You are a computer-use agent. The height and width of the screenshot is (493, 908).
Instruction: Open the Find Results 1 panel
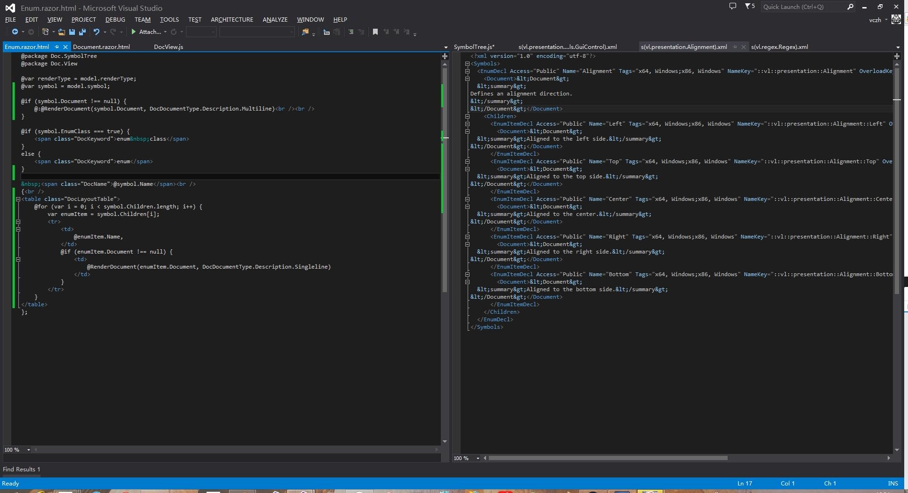pos(21,469)
